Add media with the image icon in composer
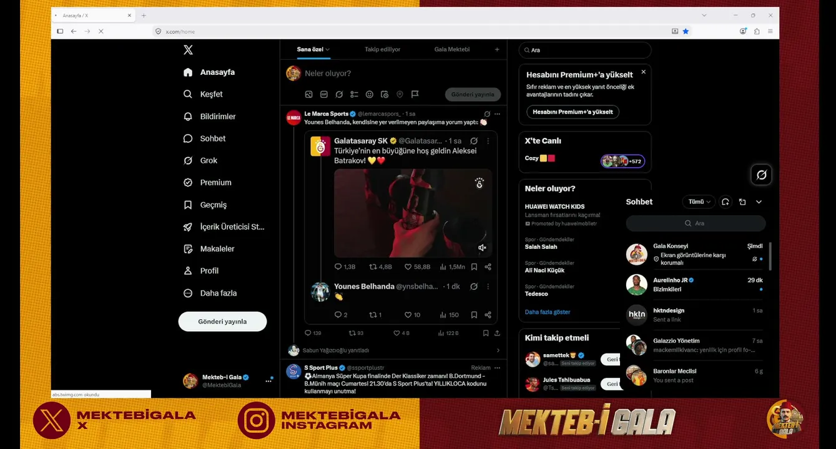Image resolution: width=836 pixels, height=449 pixels. (x=308, y=95)
